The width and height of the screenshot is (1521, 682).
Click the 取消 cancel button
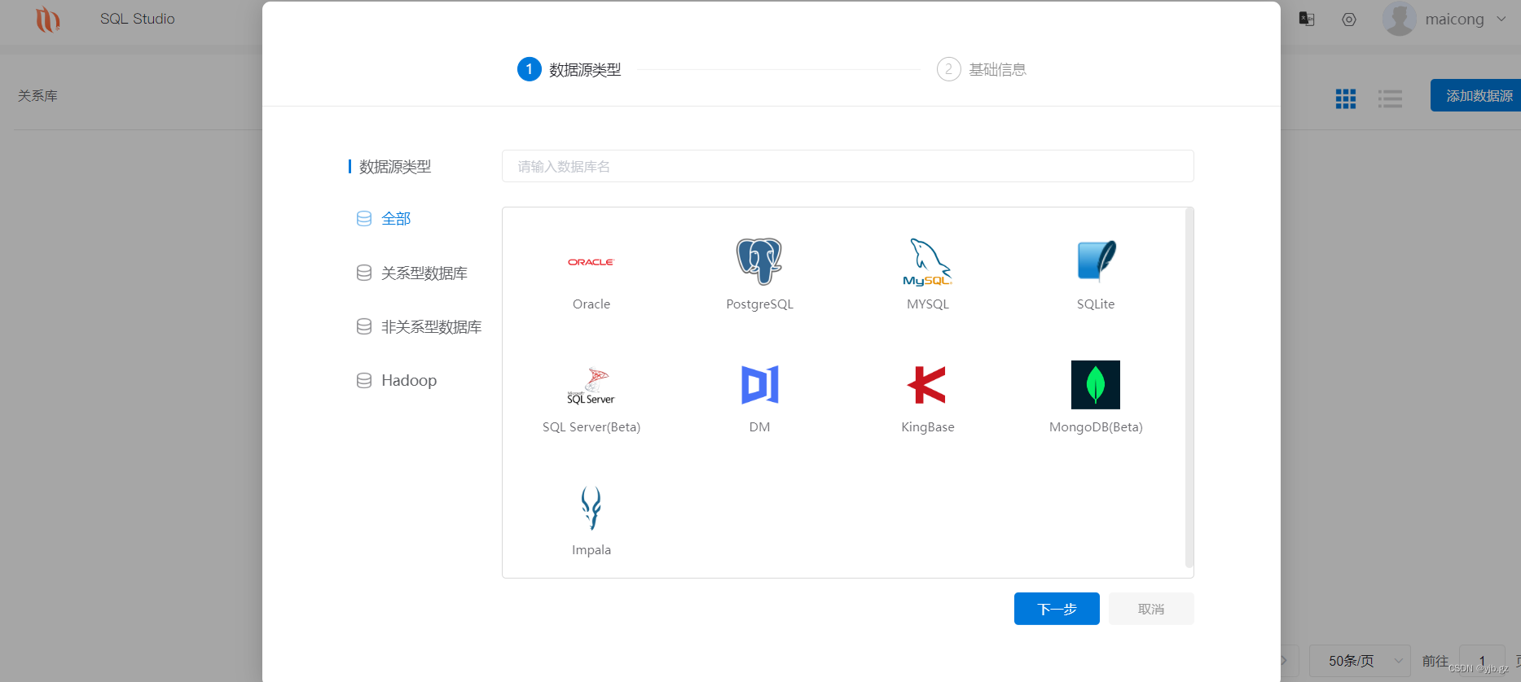coord(1151,609)
